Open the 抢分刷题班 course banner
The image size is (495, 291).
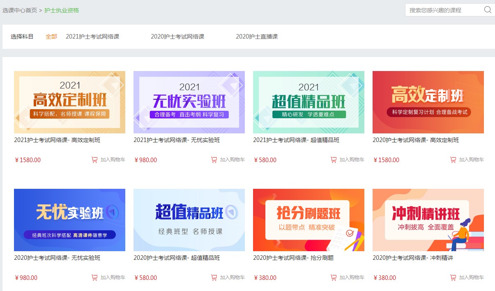tap(308, 220)
